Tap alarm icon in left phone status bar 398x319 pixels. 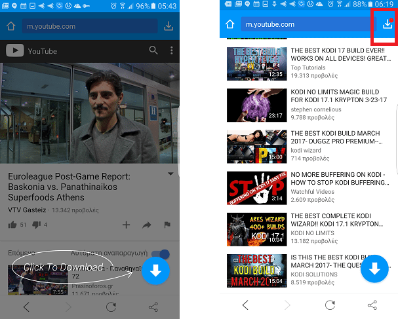[x=113, y=6]
